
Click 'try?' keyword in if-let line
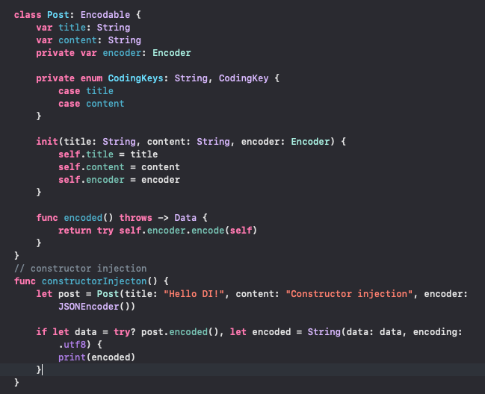pos(125,331)
